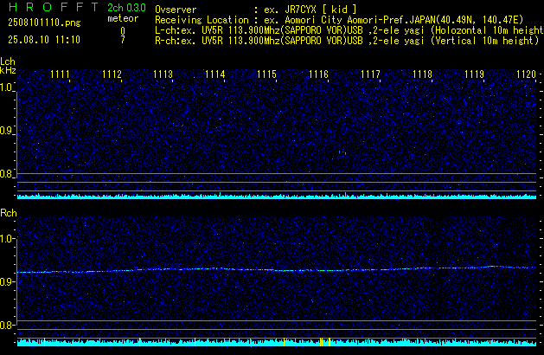Click the Rch yellow meteor marker just after 1115
Image resolution: width=544 pixels, height=355 pixels.
pyautogui.click(x=285, y=342)
